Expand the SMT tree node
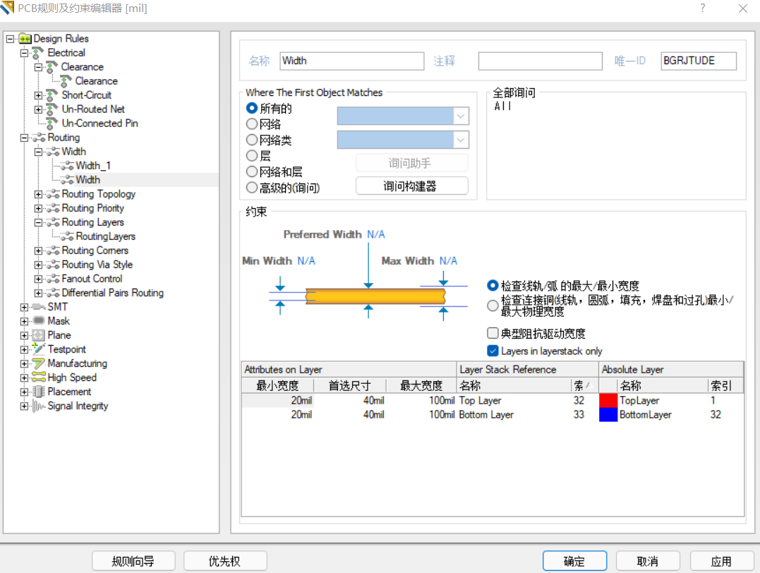 (24, 306)
